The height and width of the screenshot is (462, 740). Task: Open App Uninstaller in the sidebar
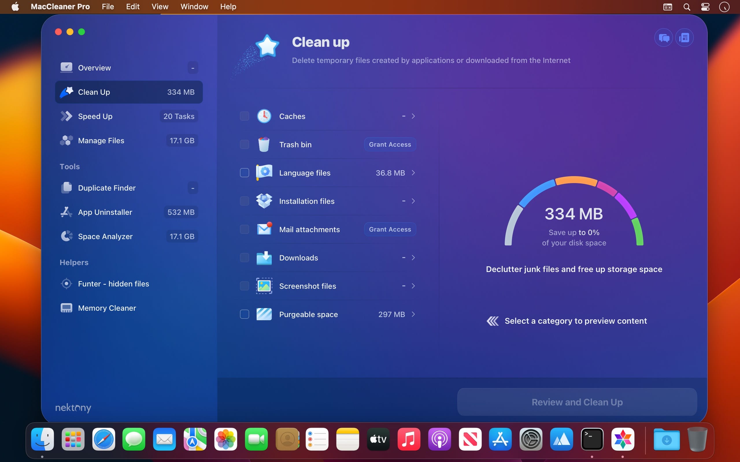[105, 212]
